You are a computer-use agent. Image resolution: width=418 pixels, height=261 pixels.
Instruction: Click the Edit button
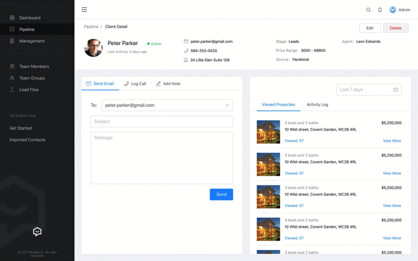tap(370, 28)
